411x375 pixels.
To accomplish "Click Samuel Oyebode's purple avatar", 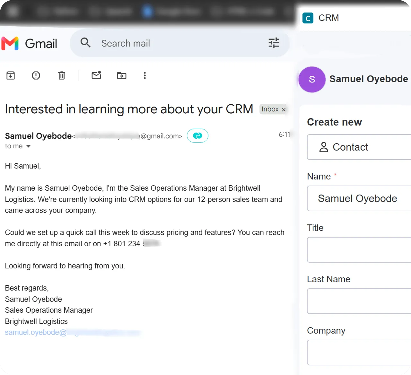I will point(312,79).
